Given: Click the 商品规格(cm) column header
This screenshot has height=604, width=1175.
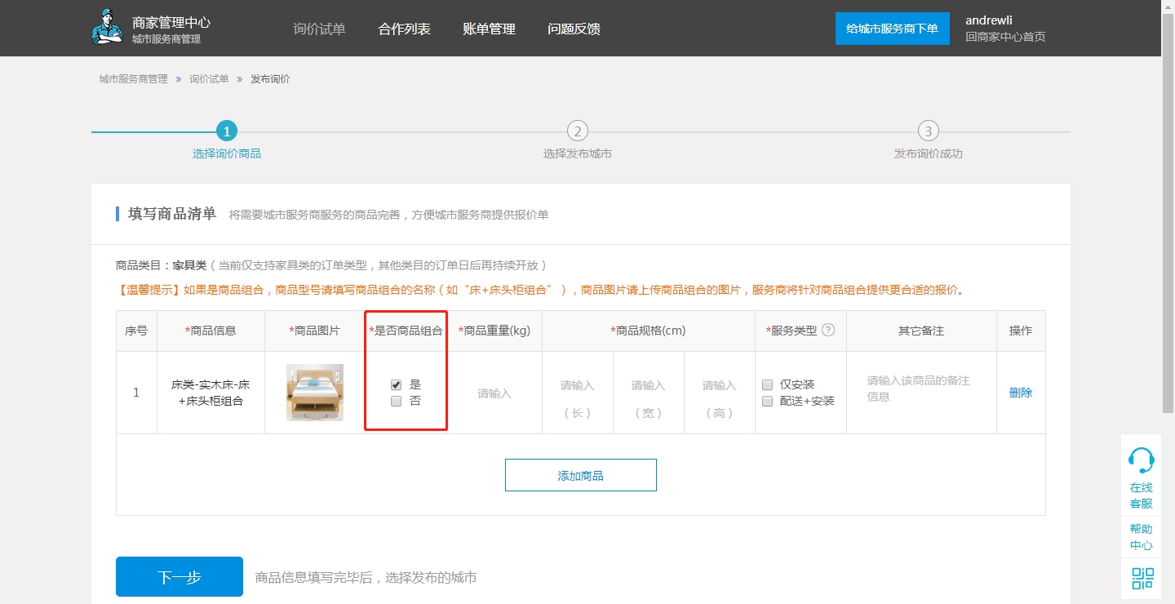Looking at the screenshot, I should point(648,331).
